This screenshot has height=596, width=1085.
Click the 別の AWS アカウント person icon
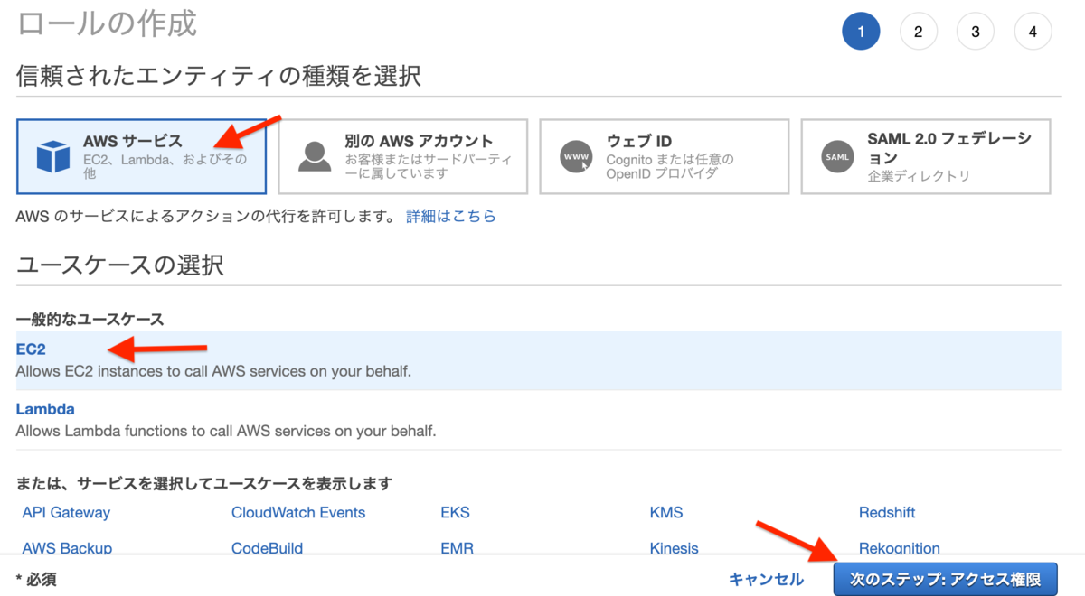[x=315, y=157]
